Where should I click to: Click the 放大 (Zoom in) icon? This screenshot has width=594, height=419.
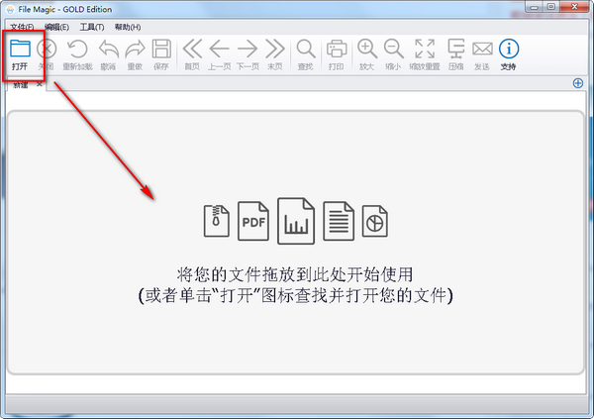(x=367, y=49)
